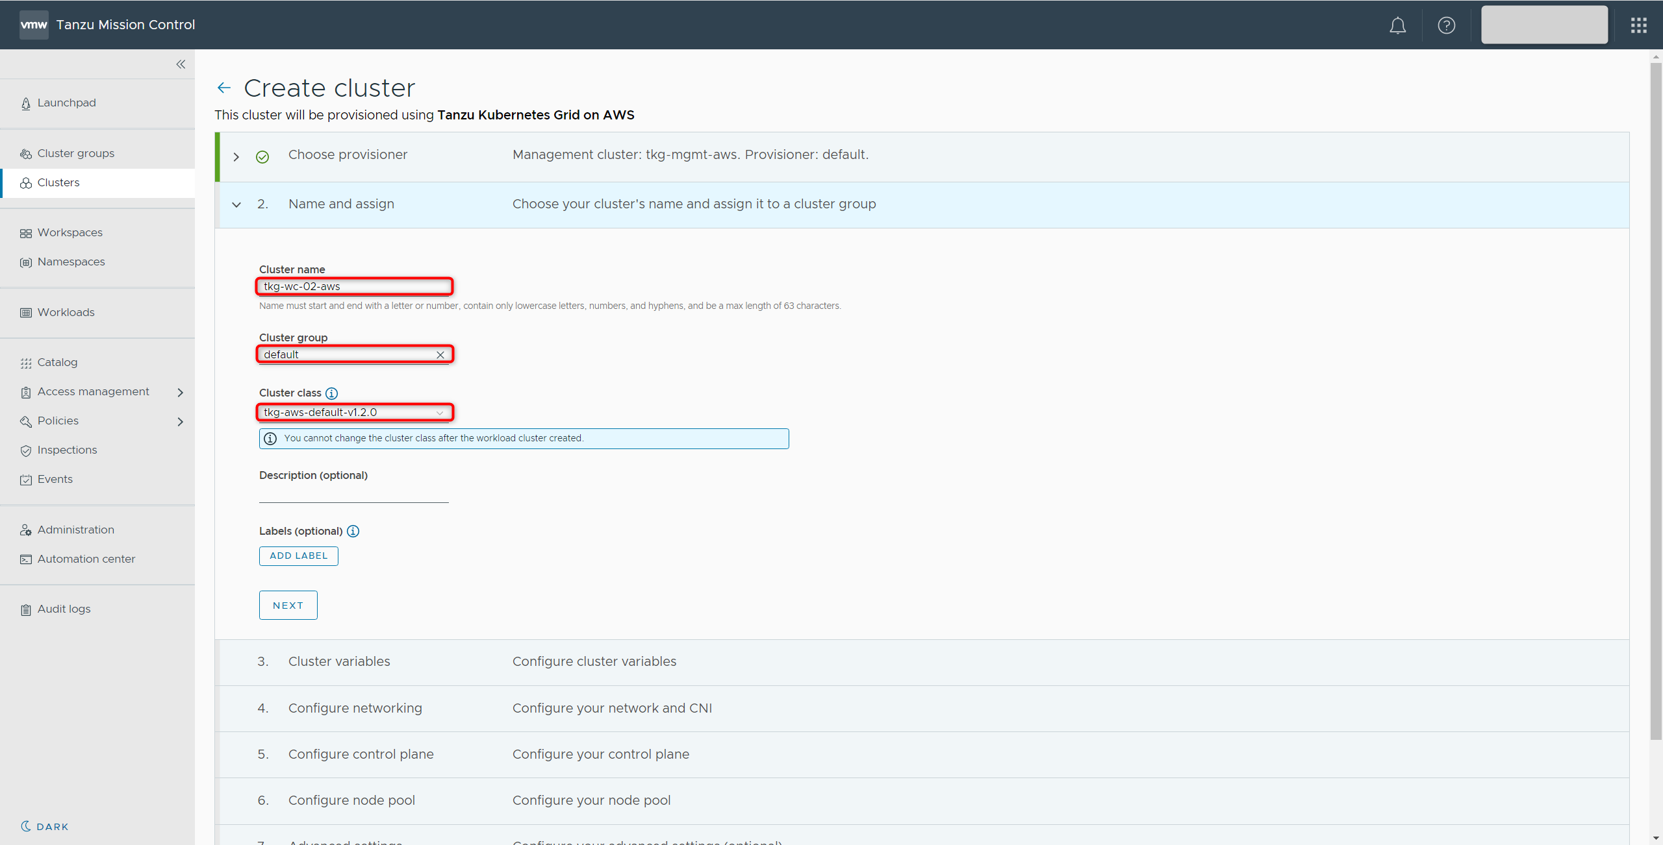Screen dimensions: 1663x845
Task: Click the back arrow beside Create cluster
Action: coord(224,88)
